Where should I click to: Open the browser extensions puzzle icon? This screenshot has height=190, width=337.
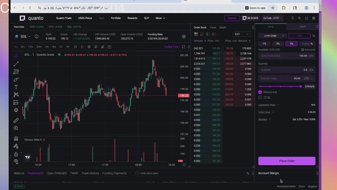284,8
